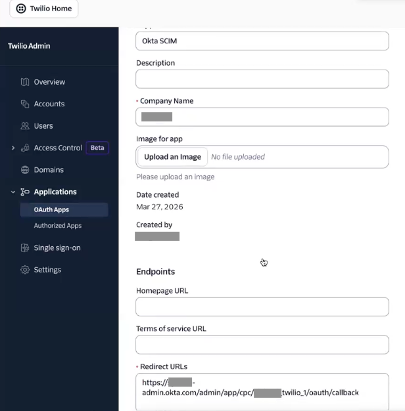Click the Single sign-on icon

(25, 248)
